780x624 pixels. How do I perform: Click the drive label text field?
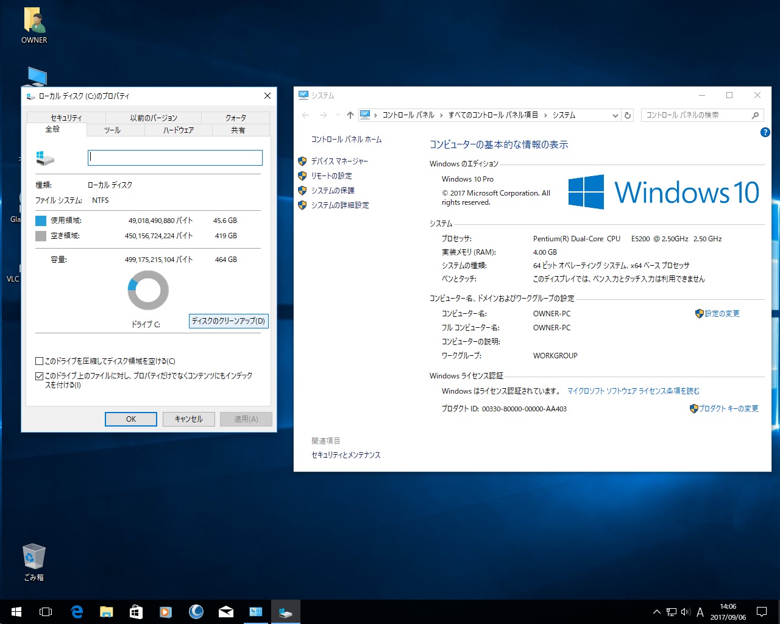click(x=175, y=158)
